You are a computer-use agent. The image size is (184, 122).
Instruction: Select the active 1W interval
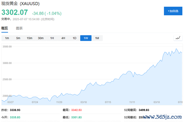click(x=86, y=38)
